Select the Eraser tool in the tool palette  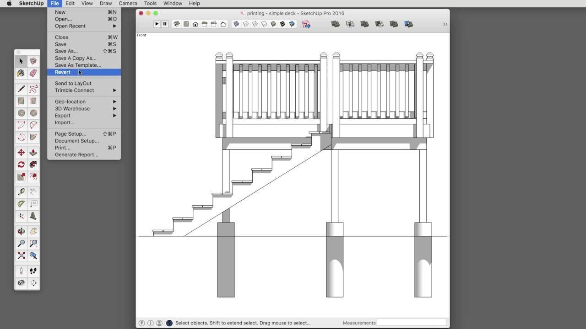[33, 73]
